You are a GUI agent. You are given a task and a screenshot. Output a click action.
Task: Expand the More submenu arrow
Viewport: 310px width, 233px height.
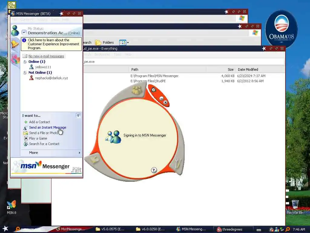[x=80, y=153]
